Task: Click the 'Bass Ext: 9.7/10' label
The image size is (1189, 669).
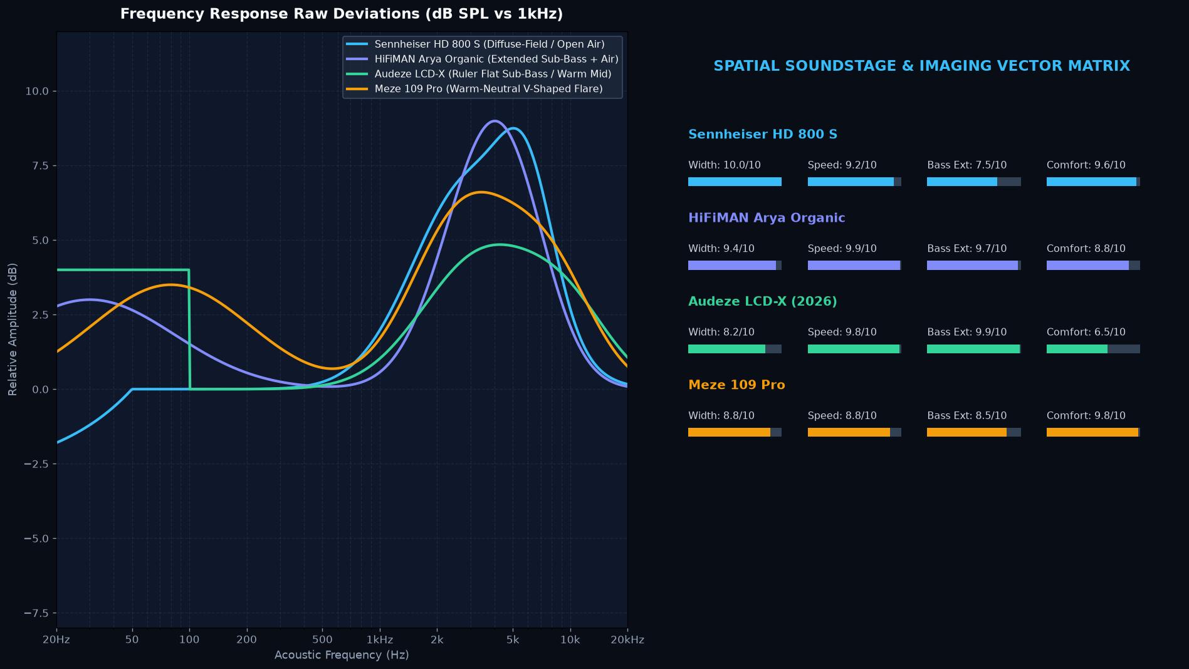Action: click(967, 249)
